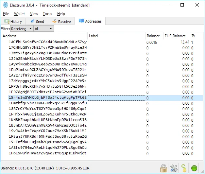Click the padlock password icon
This screenshot has width=205, height=174.
163,168
